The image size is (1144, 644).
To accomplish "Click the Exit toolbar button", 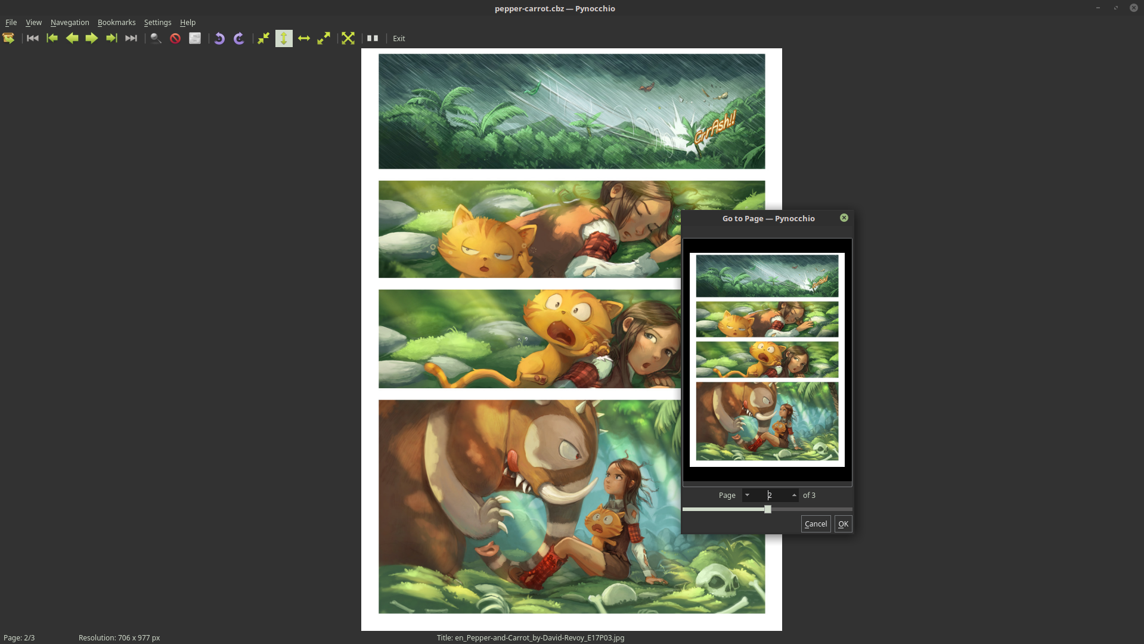I will [399, 38].
